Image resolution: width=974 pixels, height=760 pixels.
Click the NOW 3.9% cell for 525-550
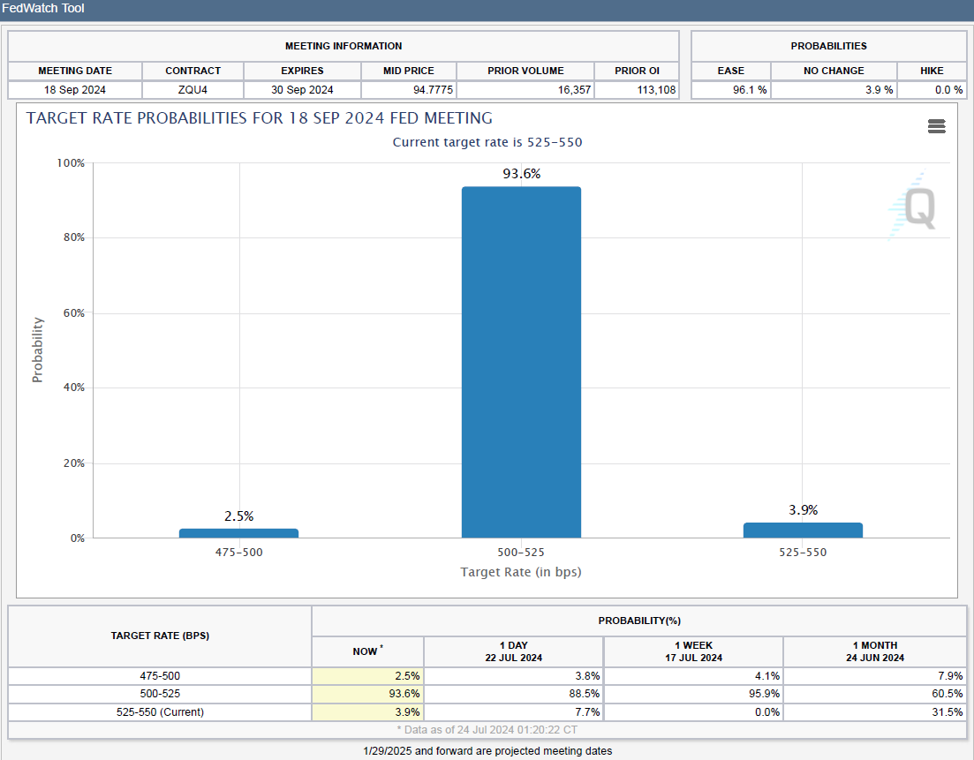[x=367, y=711]
